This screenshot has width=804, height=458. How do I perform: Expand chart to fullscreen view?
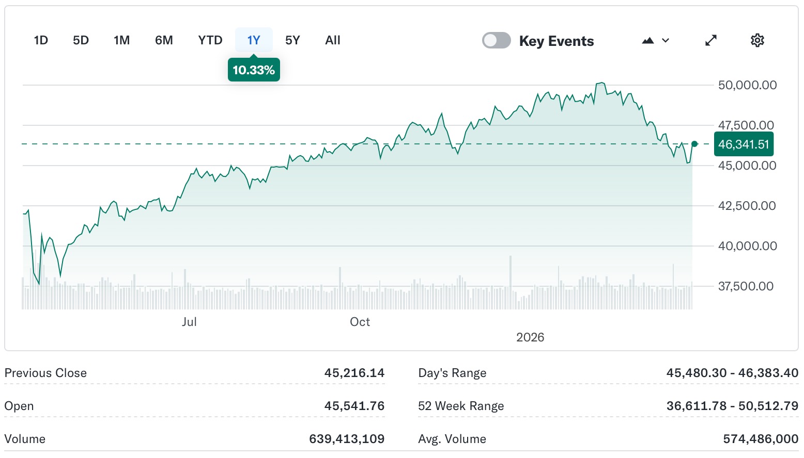(x=711, y=40)
